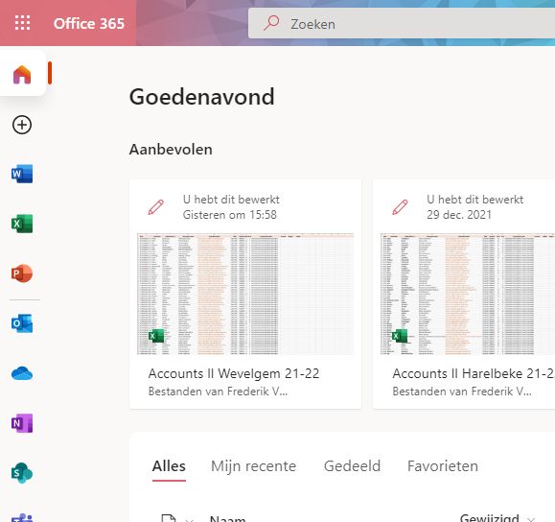Image resolution: width=555 pixels, height=522 pixels.
Task: Open Accounts II Wevelgem 21-22 spreadsheet thumbnail
Action: tap(245, 294)
